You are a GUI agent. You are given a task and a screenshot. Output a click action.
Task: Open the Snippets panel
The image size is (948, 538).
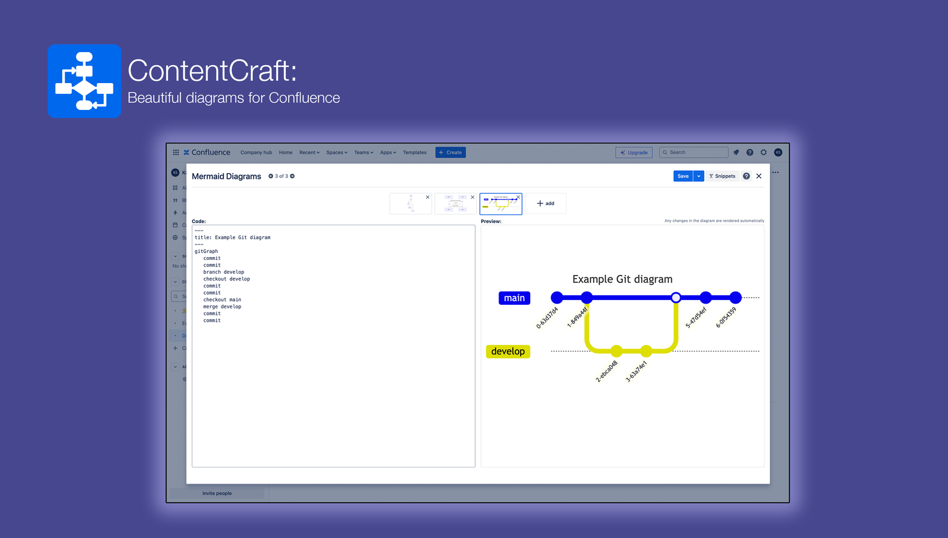point(722,176)
